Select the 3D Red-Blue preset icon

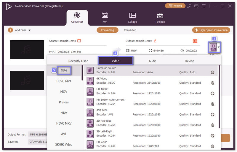coord(90,123)
